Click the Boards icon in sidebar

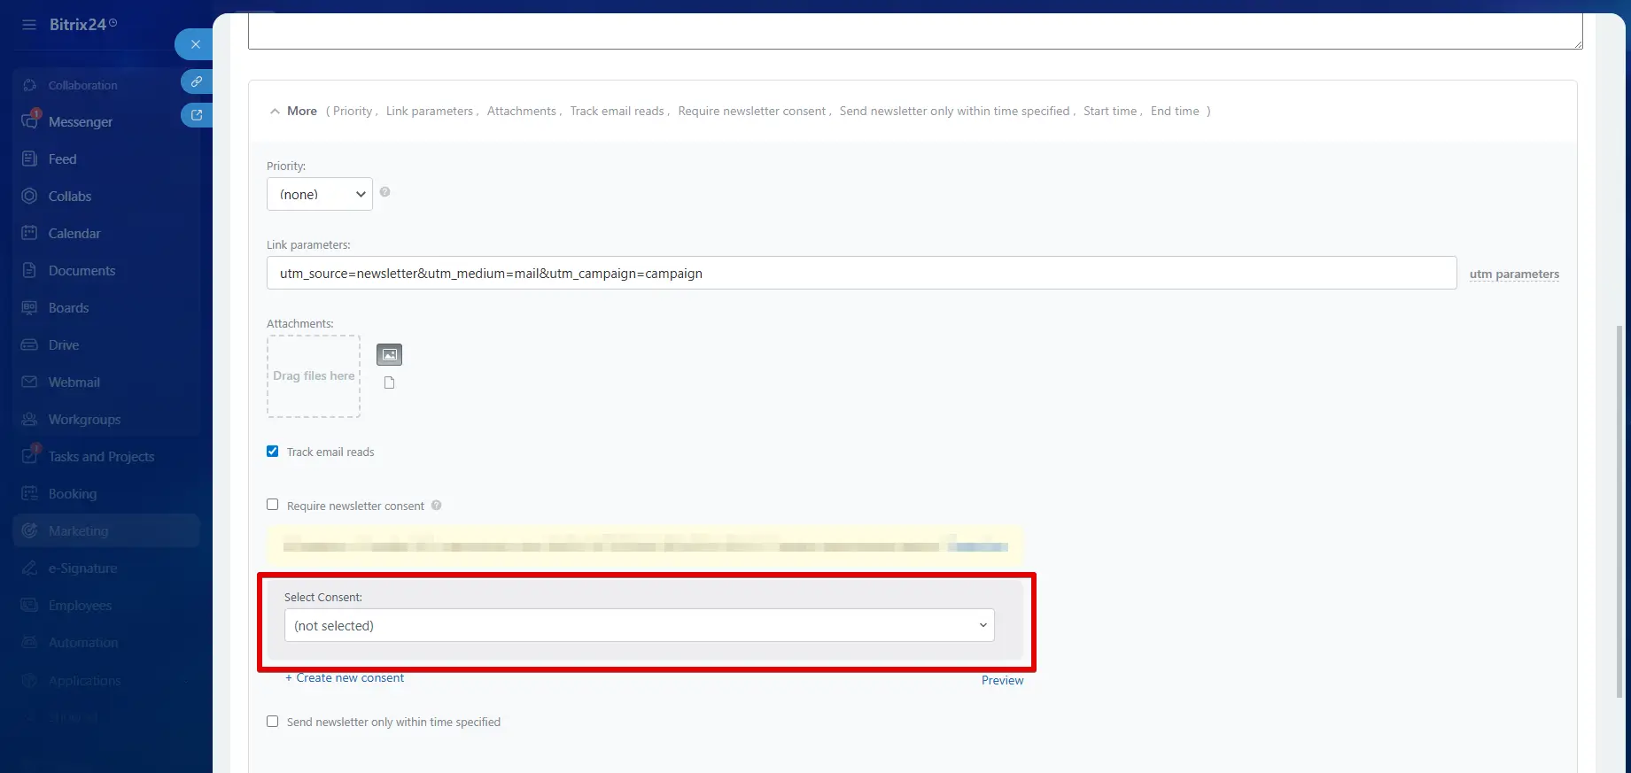29,307
